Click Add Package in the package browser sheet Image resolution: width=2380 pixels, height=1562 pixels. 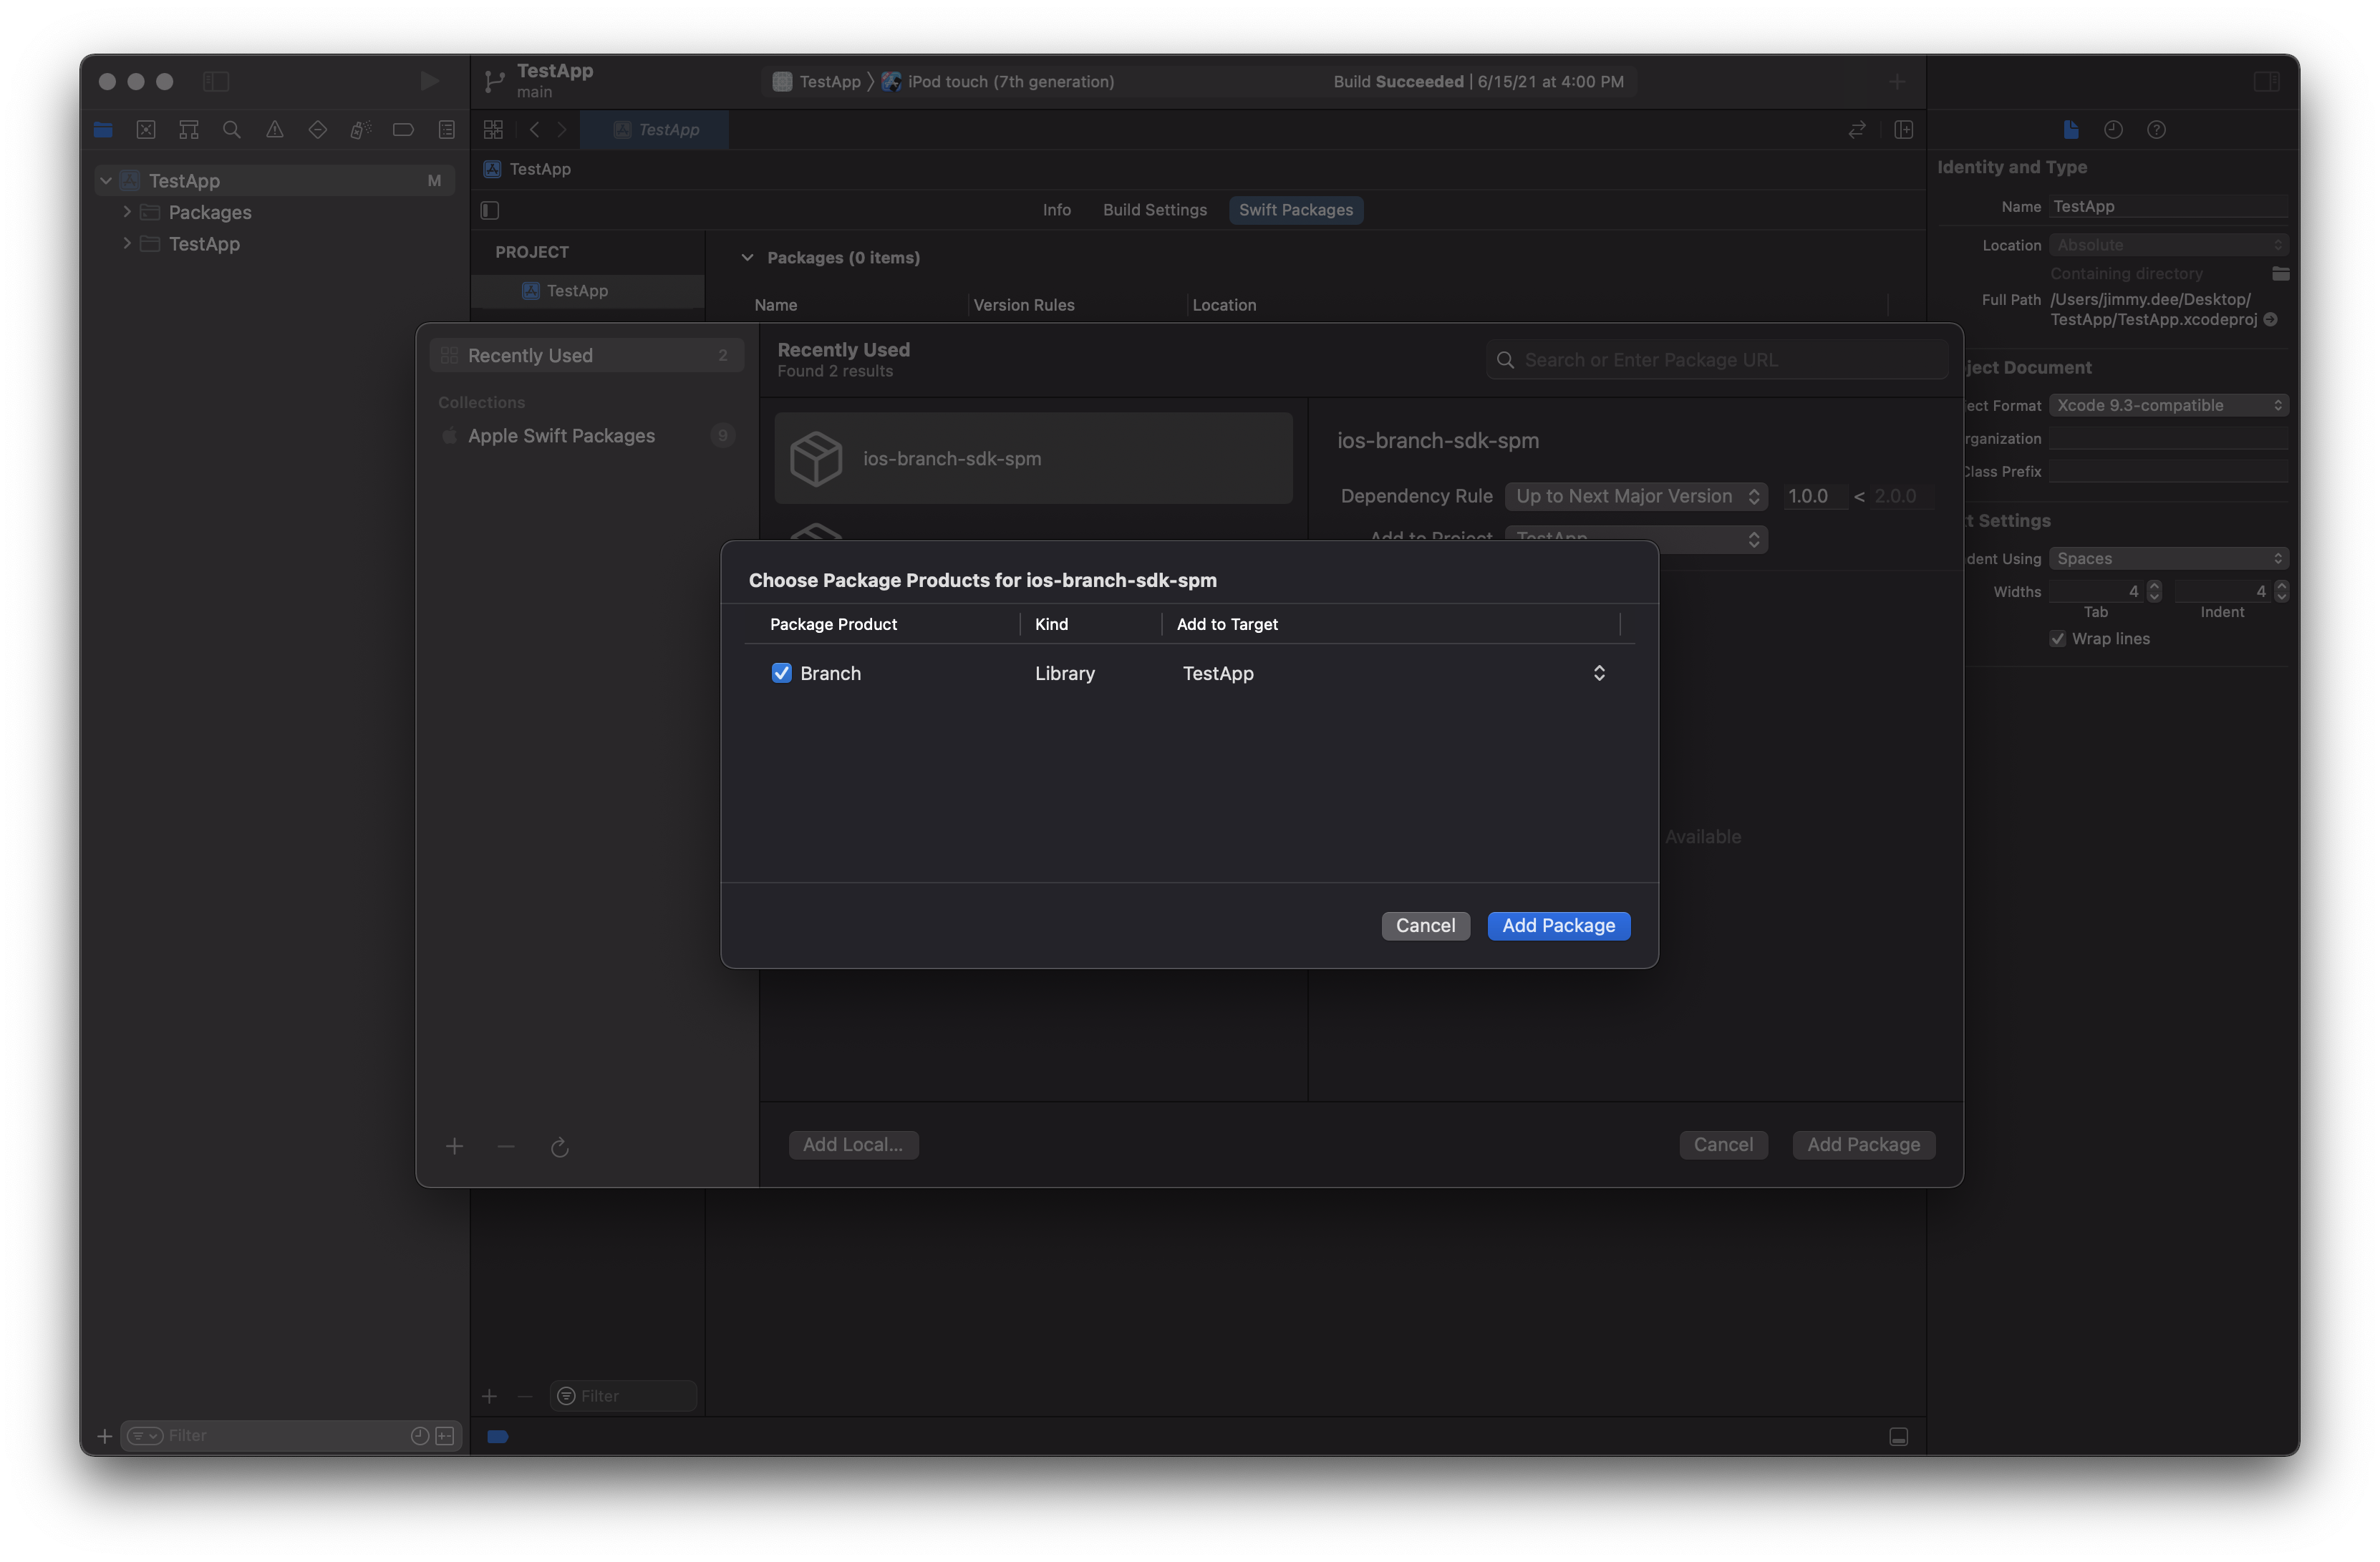[x=1863, y=1144]
